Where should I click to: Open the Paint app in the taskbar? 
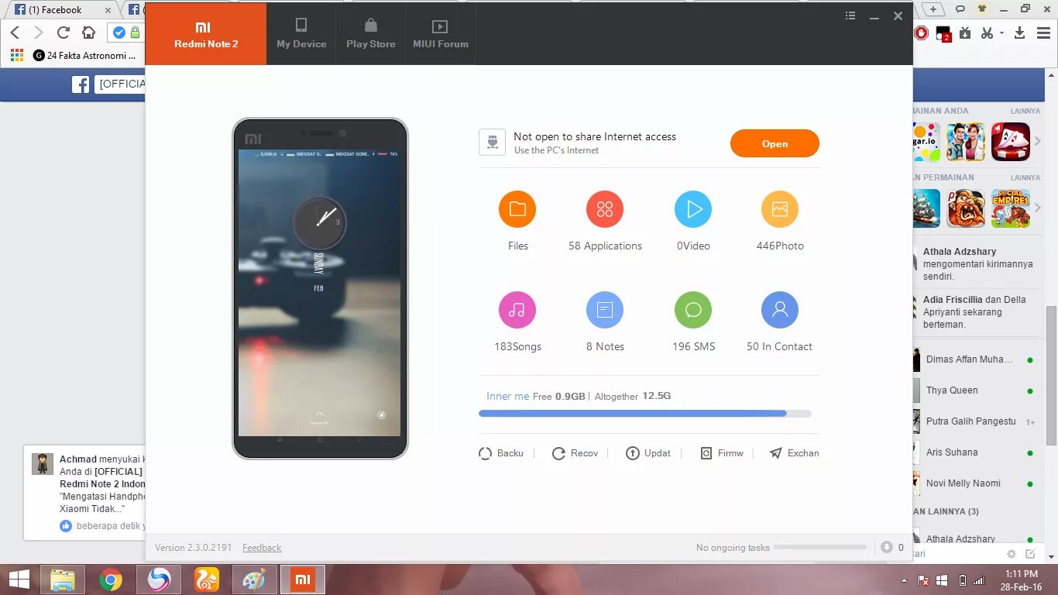254,580
